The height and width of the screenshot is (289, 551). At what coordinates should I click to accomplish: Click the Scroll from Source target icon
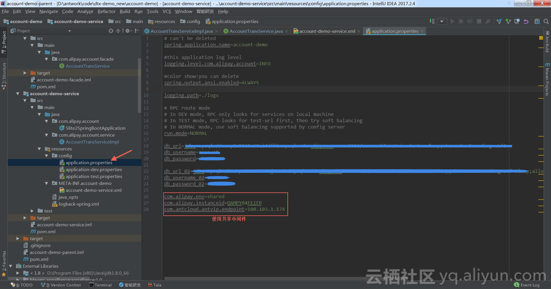coord(111,31)
